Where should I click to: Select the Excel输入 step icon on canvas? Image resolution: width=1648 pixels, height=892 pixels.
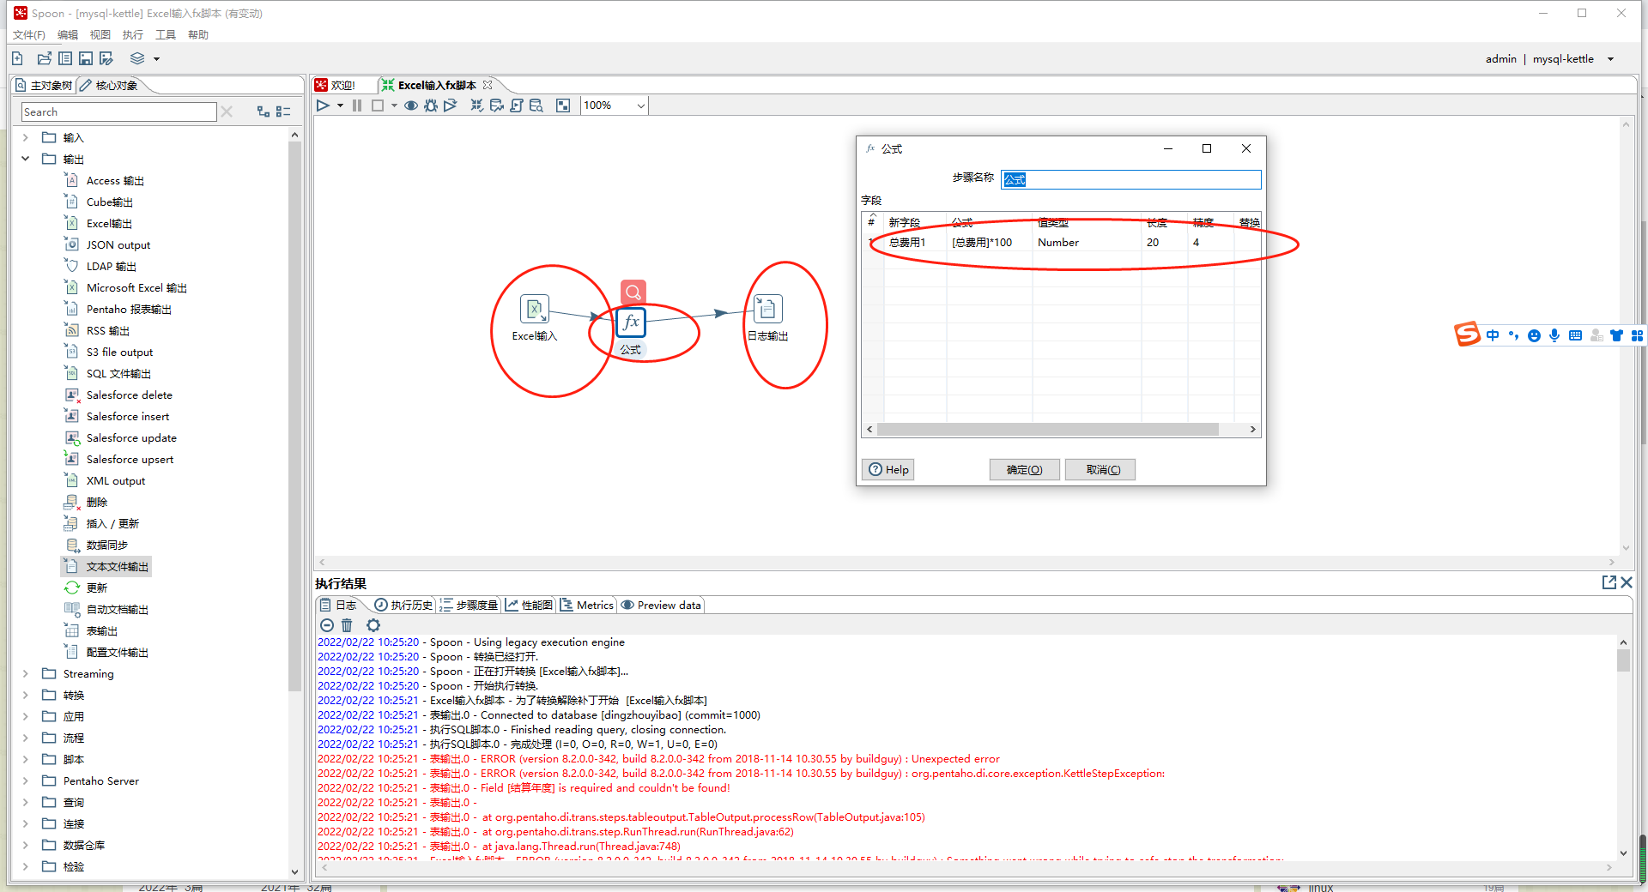[x=534, y=310]
